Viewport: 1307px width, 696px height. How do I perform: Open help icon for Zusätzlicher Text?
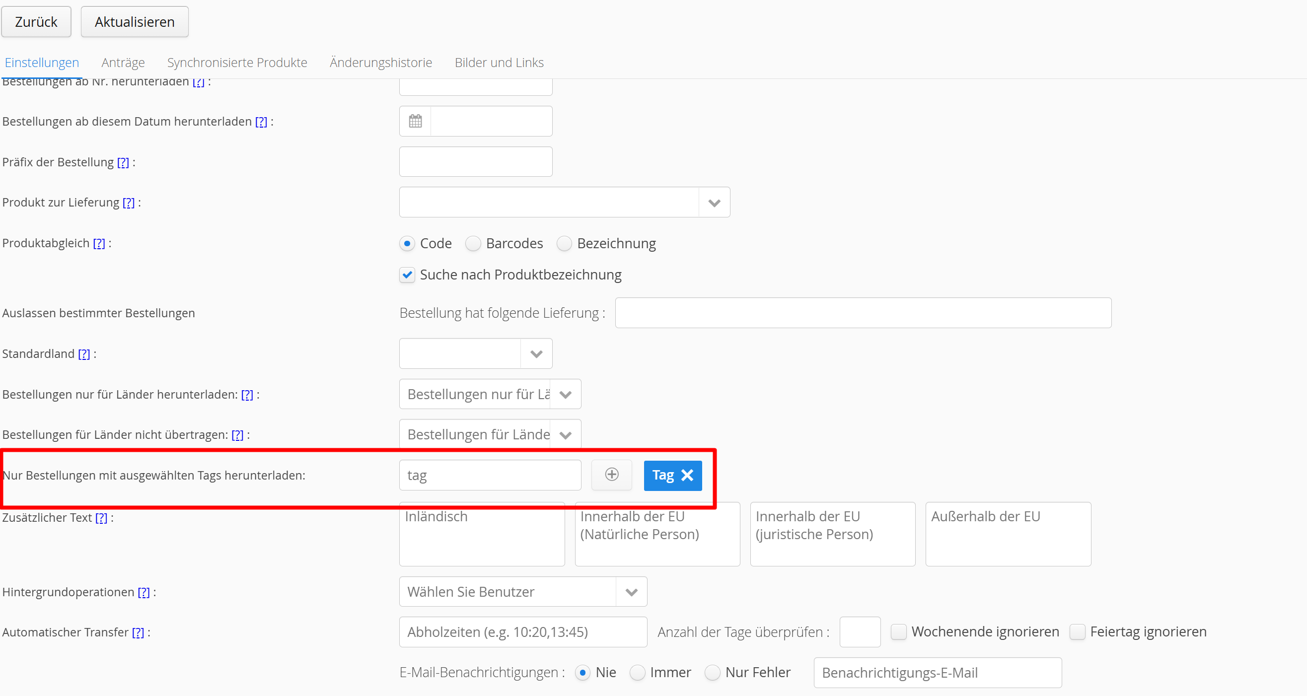[x=101, y=518]
